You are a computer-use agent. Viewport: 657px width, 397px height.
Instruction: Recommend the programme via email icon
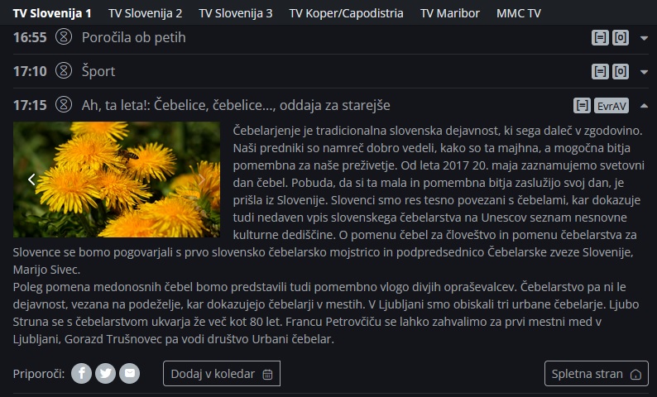coord(128,374)
